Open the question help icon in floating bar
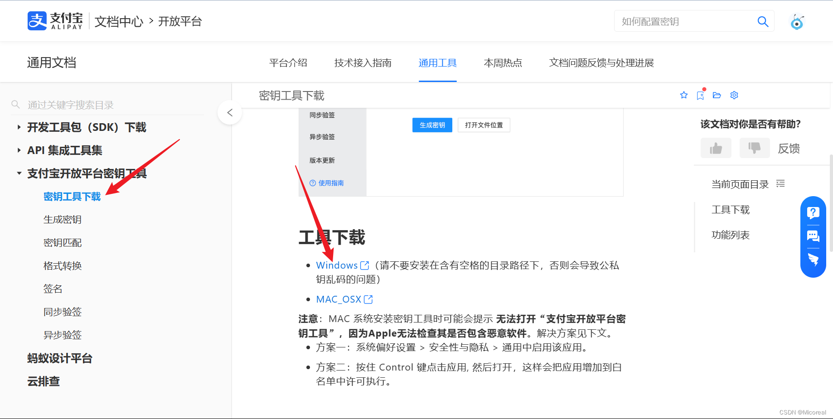The image size is (833, 419). [x=813, y=212]
